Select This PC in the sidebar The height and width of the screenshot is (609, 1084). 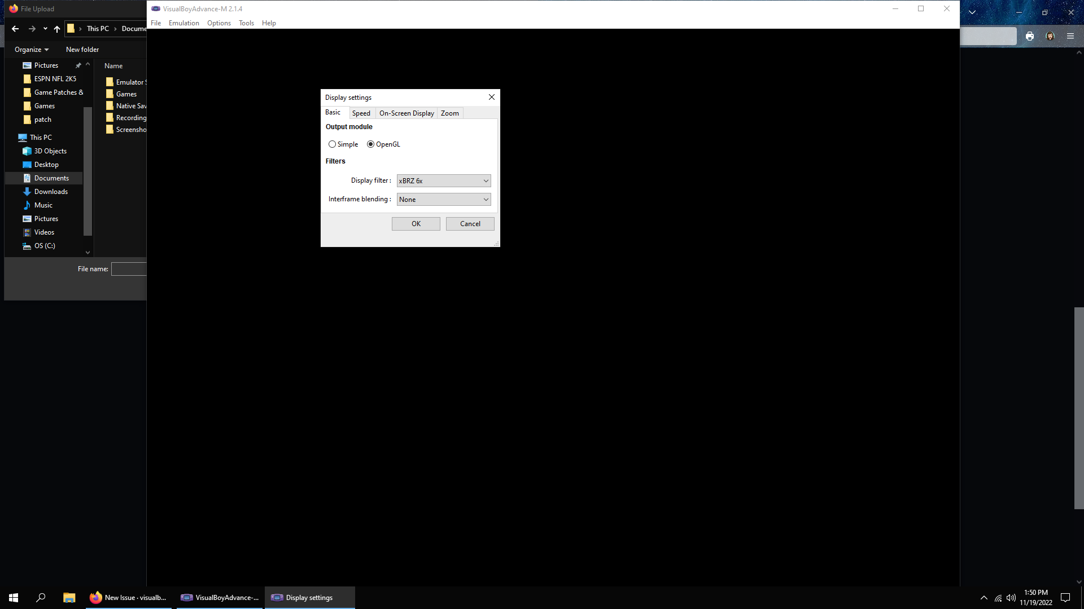pyautogui.click(x=40, y=137)
